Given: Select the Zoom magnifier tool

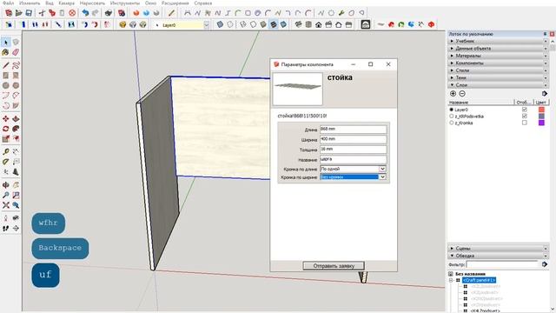Looking at the screenshot, I should click(x=6, y=195).
